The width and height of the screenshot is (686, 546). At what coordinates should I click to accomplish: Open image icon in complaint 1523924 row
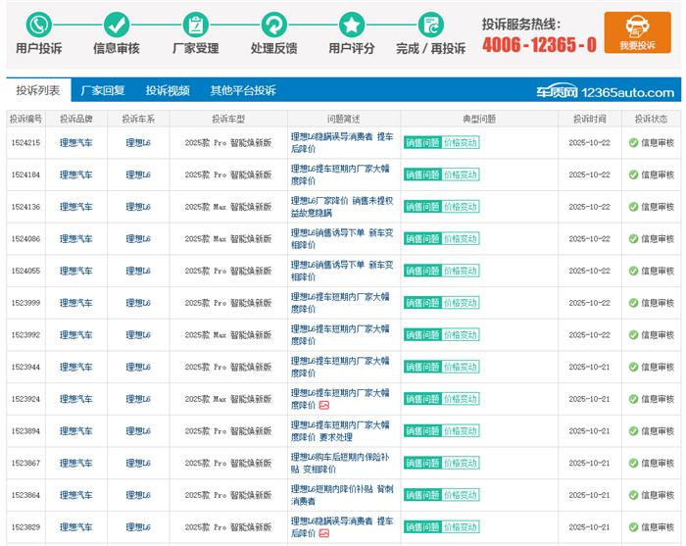324,405
